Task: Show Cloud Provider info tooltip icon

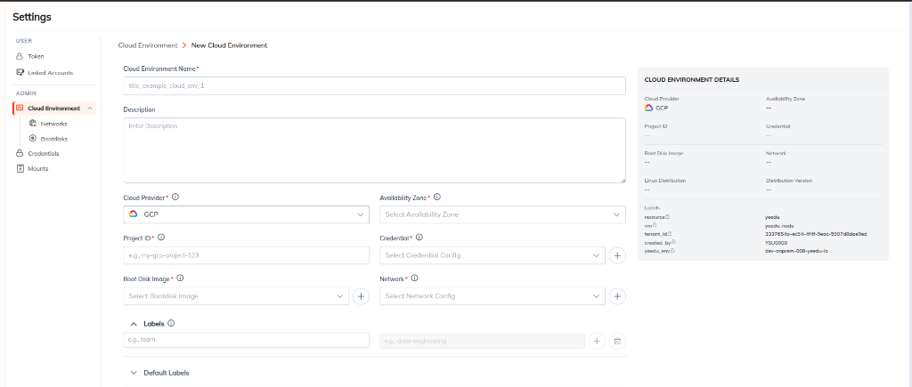Action: 175,197
